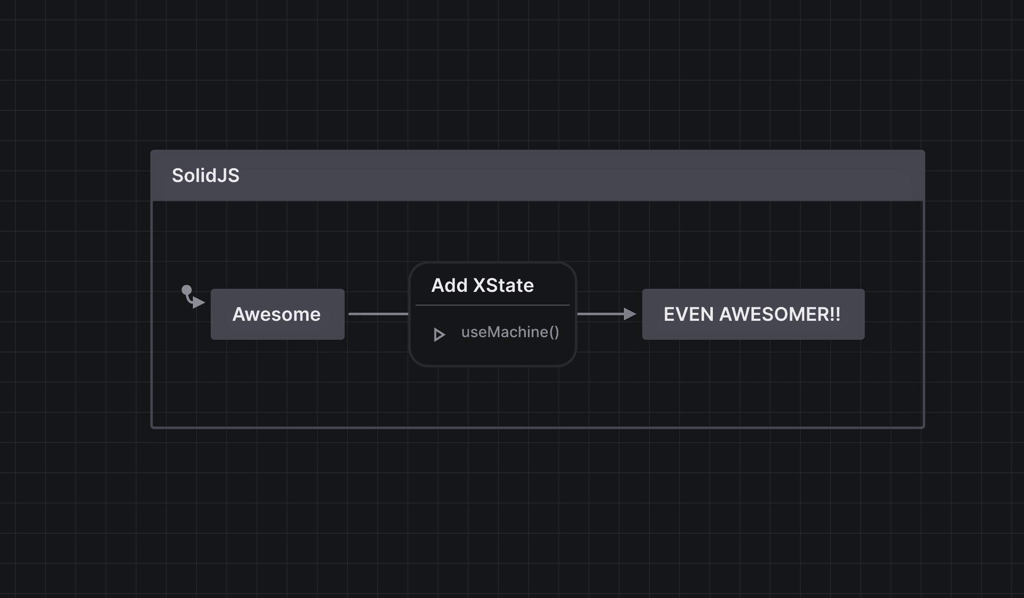Click the arrowhead pointing to EVEN AWESOMER!!

pos(630,314)
